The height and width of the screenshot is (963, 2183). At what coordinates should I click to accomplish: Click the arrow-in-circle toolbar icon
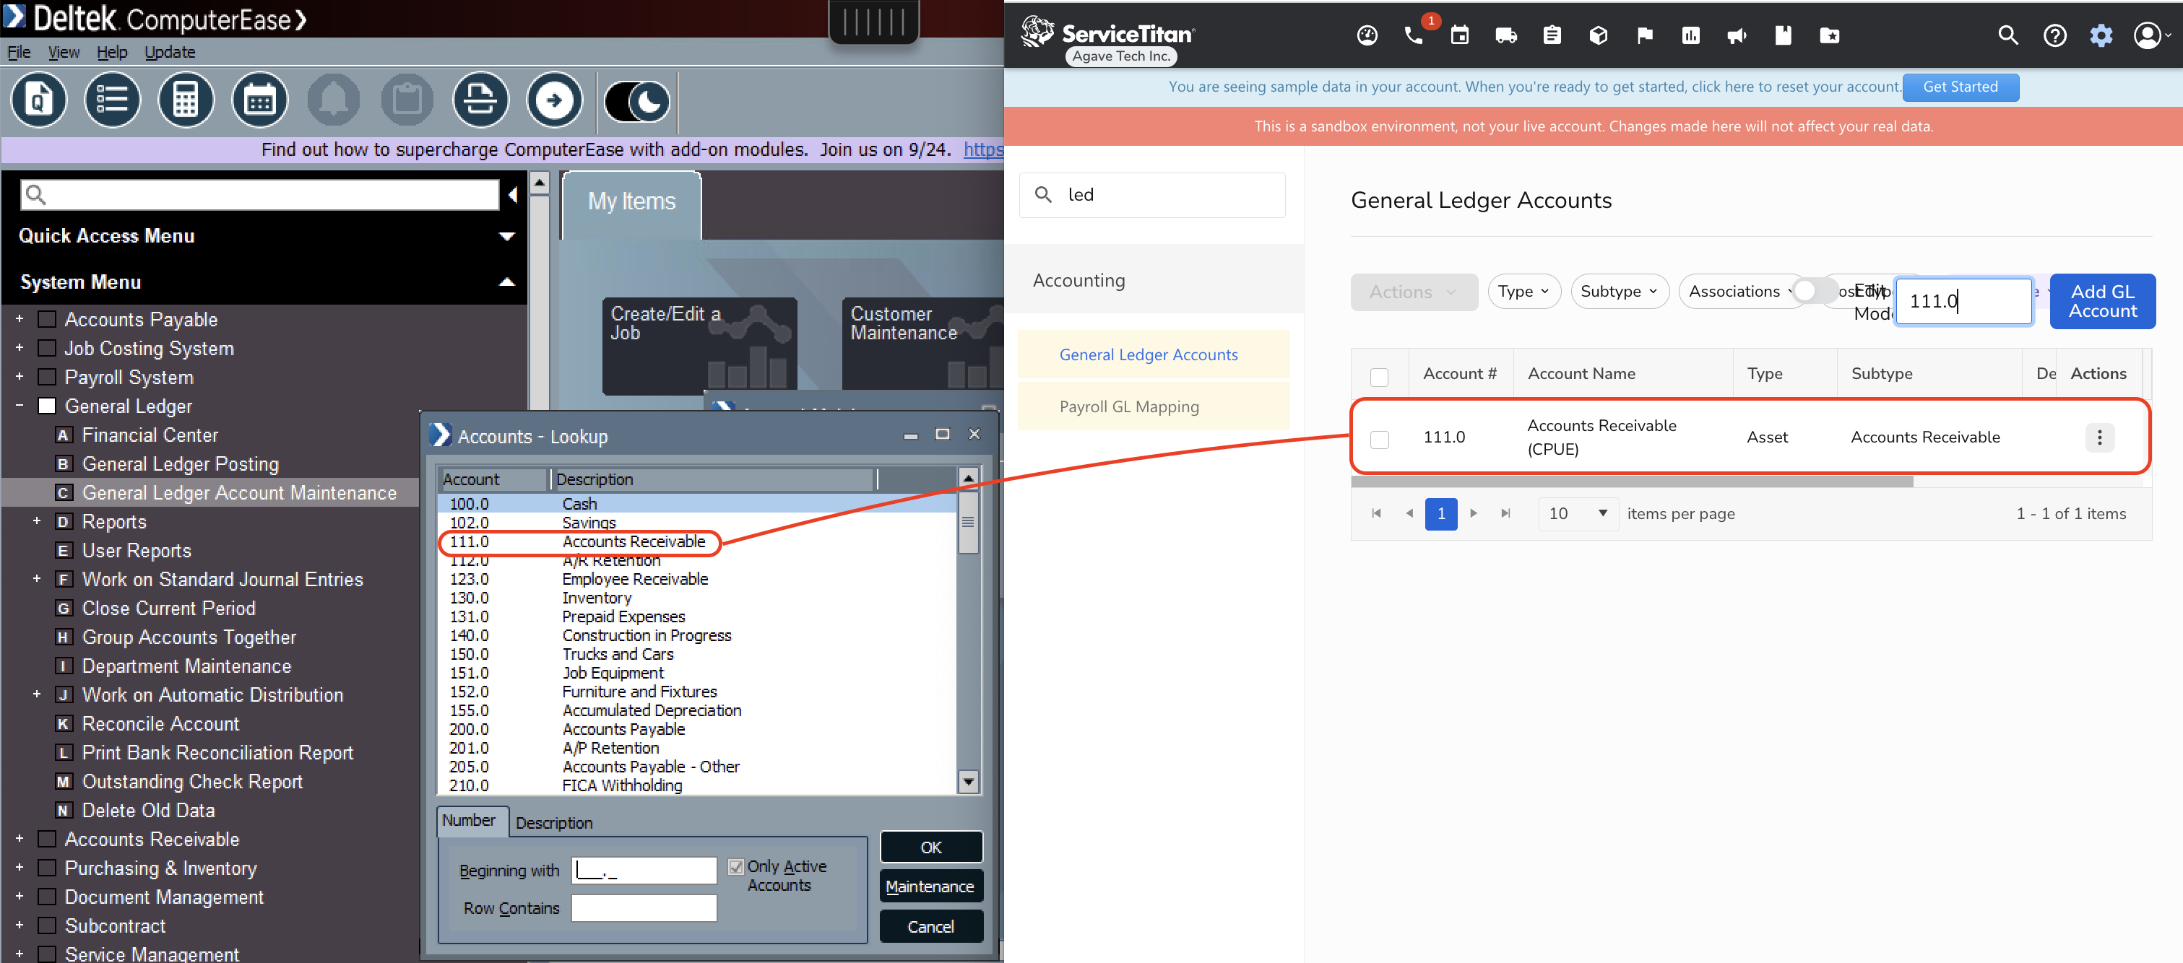tap(554, 100)
